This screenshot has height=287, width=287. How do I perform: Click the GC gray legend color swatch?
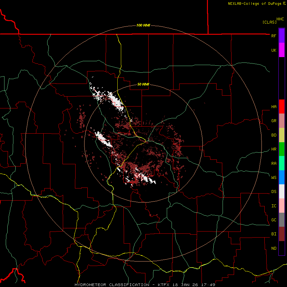pos(282,220)
